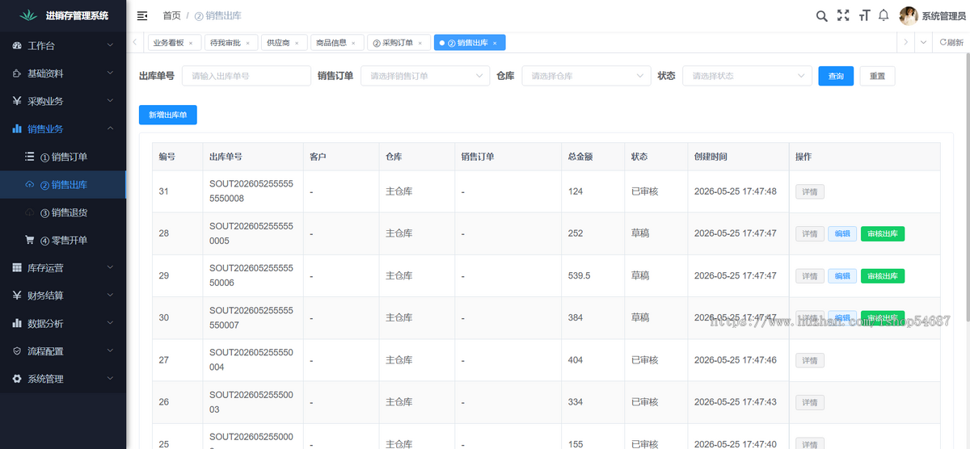Click the 新增出库单 button
Screen dimensions: 970x449
point(167,115)
